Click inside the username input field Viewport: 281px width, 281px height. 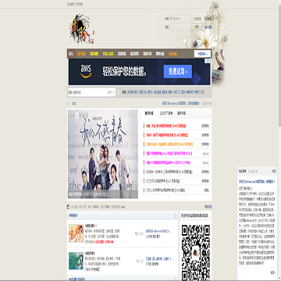click(x=180, y=19)
